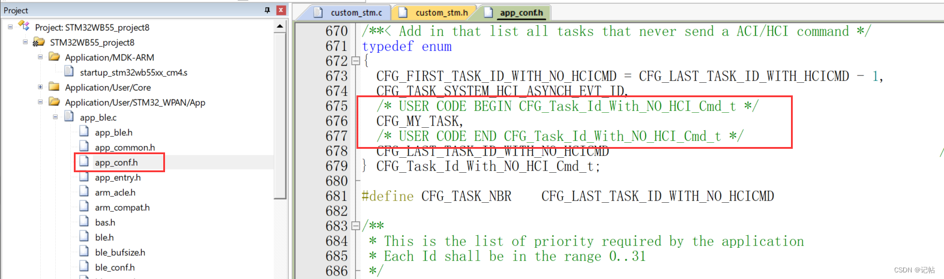
Task: Collapse the app_ble.c file node
Action: [55, 117]
